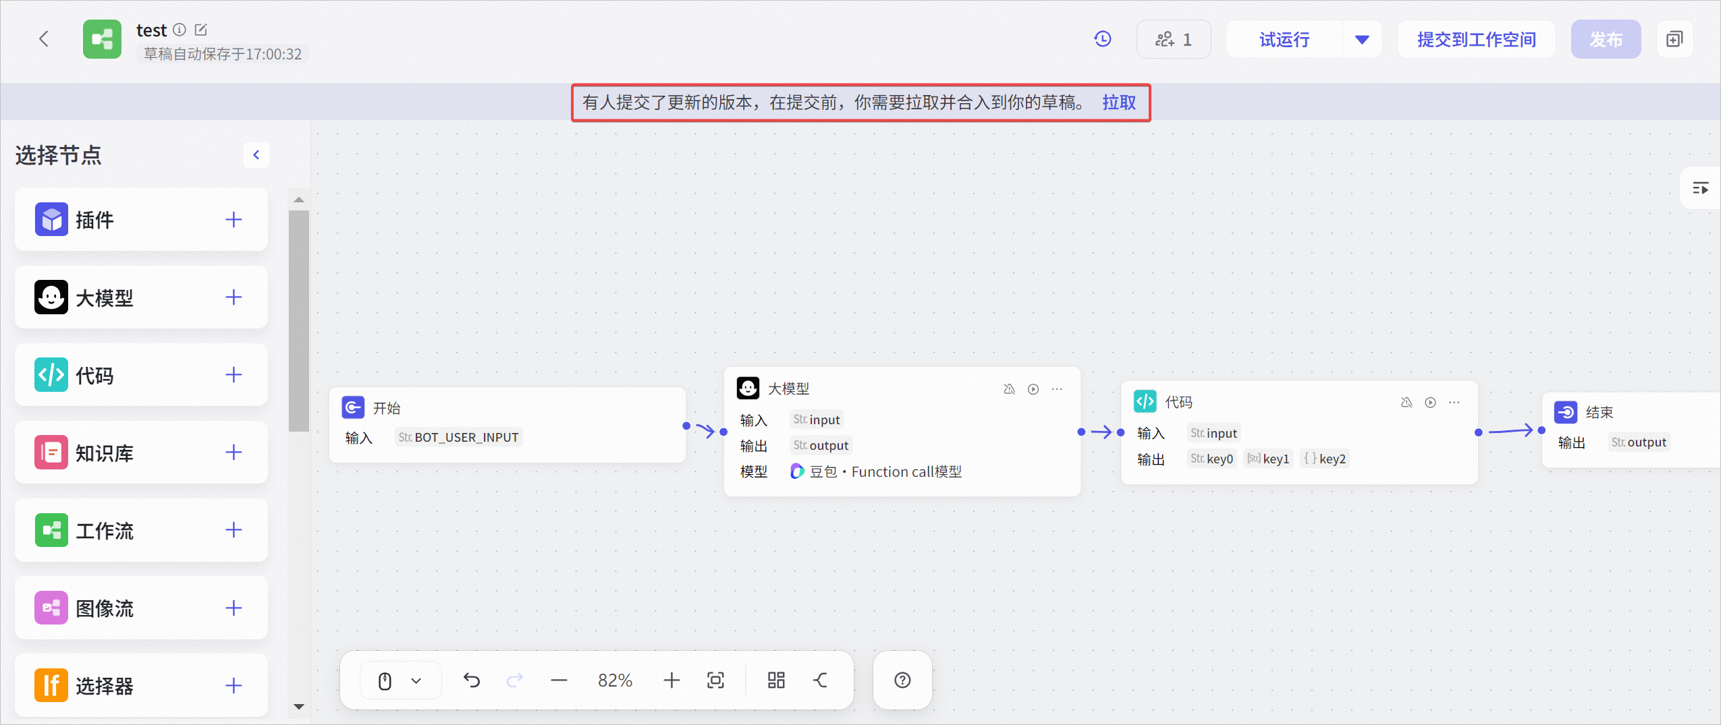Open info icon next to test title
1721x725 pixels.
point(179,30)
